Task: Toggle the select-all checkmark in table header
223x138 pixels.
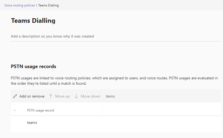Action: 15,110
